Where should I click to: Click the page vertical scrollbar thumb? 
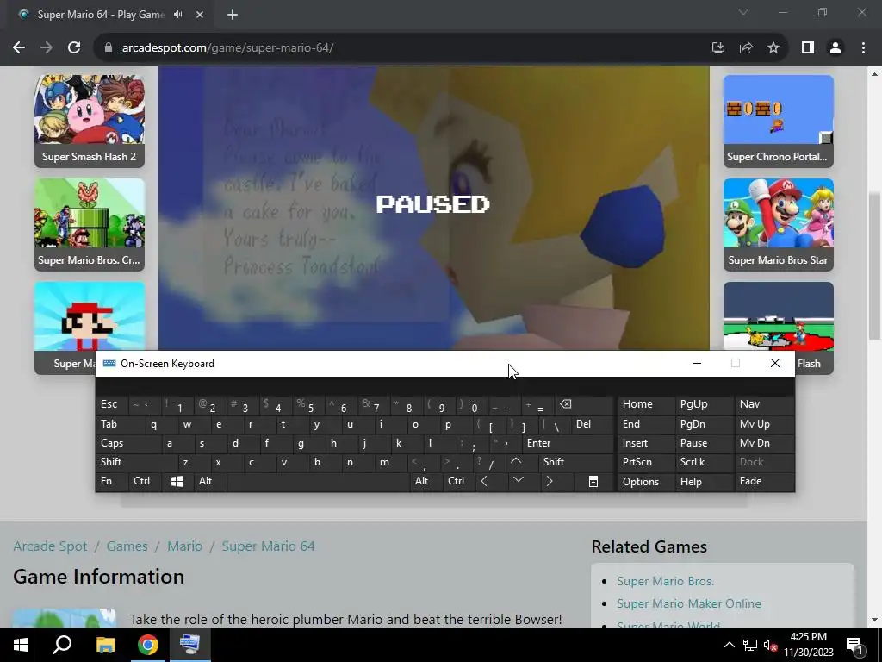874,265
